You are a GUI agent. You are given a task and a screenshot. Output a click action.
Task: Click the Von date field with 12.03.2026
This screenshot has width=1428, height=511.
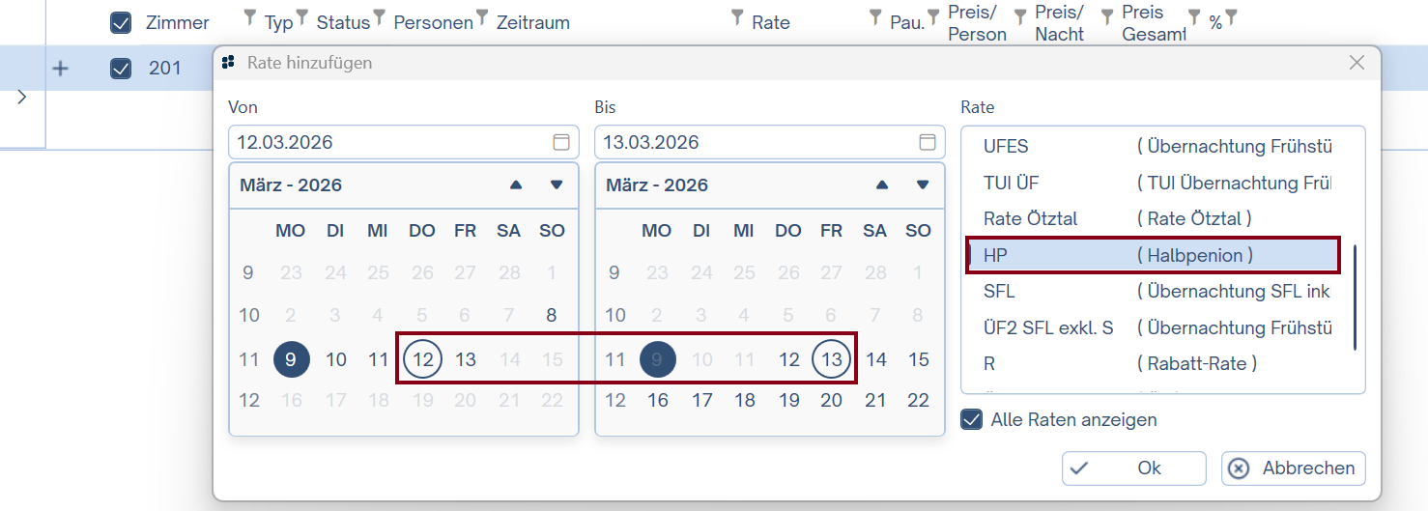click(386, 143)
